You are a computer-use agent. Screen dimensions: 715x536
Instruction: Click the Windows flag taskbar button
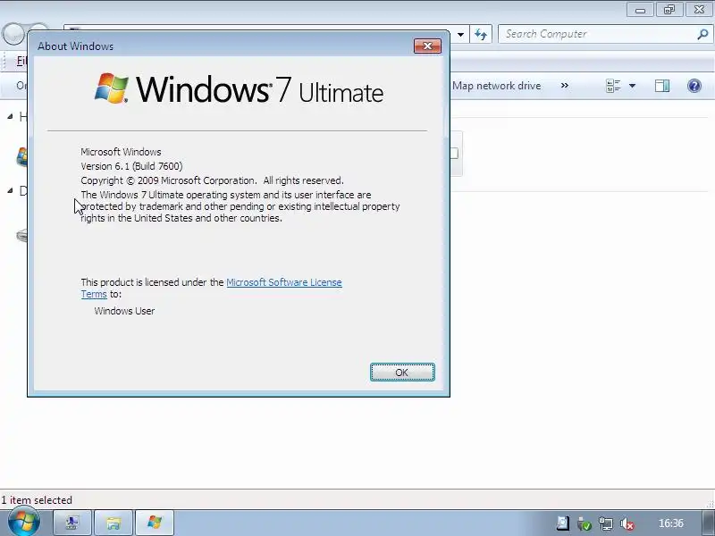click(x=155, y=523)
